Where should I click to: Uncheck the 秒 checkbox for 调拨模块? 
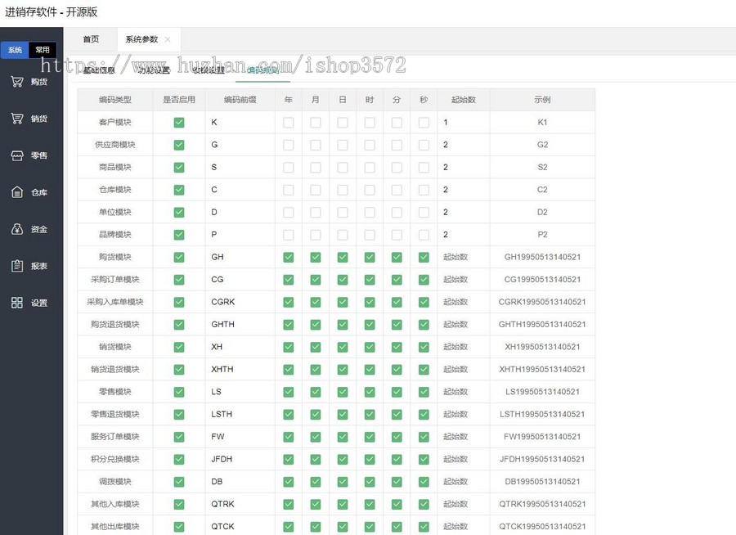(424, 482)
